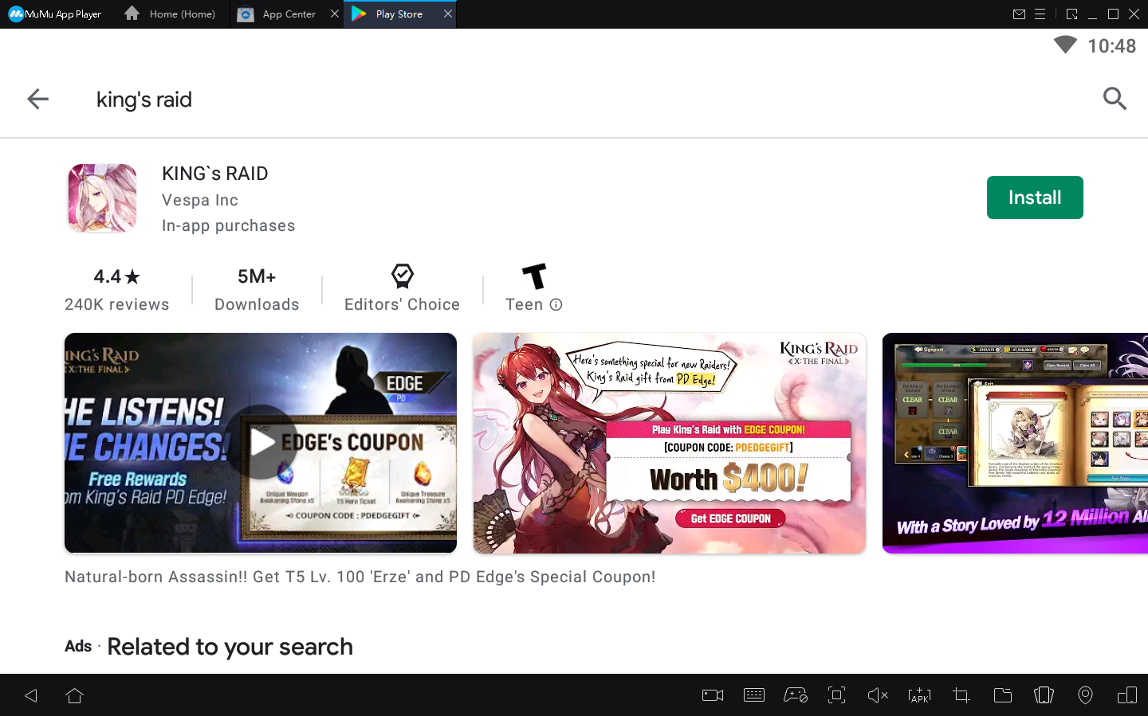Open the gamepad settings tool
This screenshot has width=1148, height=716.
click(x=796, y=695)
